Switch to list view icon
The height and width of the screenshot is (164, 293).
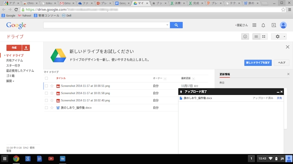tap(256, 36)
